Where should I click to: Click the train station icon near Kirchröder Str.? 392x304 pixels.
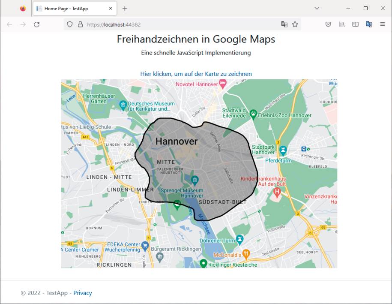pos(304,149)
